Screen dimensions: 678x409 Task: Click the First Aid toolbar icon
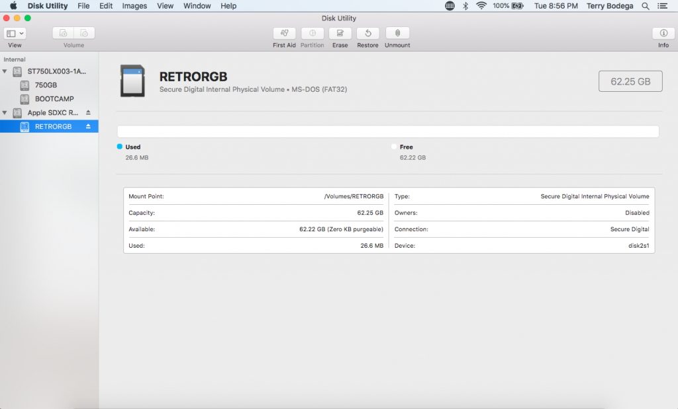point(284,33)
